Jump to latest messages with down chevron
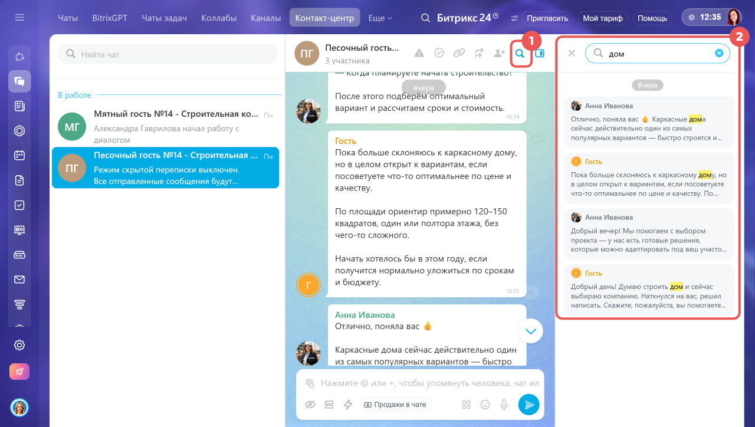The height and width of the screenshot is (427, 755). (x=530, y=331)
